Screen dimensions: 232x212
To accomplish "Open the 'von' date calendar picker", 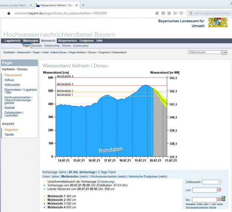I will point(219,190).
